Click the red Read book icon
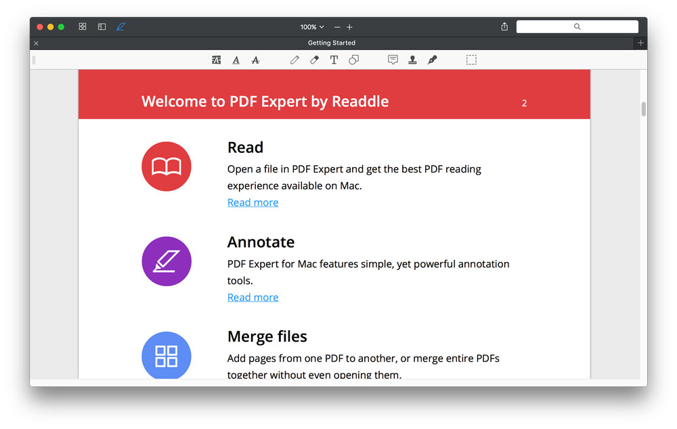This screenshot has width=677, height=429. [167, 166]
